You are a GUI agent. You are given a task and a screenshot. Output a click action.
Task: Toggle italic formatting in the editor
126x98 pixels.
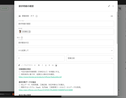(42, 65)
